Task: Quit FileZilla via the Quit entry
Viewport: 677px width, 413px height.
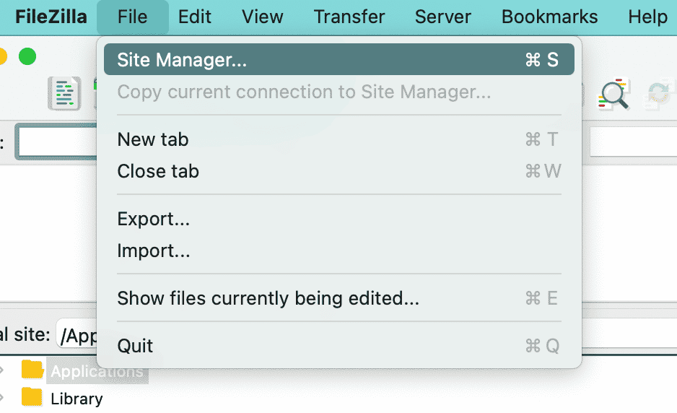Action: click(339, 346)
